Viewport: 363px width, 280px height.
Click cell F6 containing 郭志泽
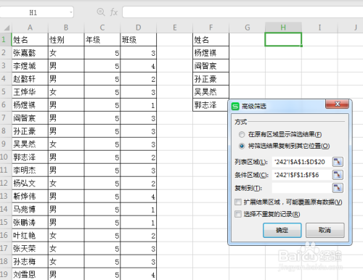coord(210,104)
